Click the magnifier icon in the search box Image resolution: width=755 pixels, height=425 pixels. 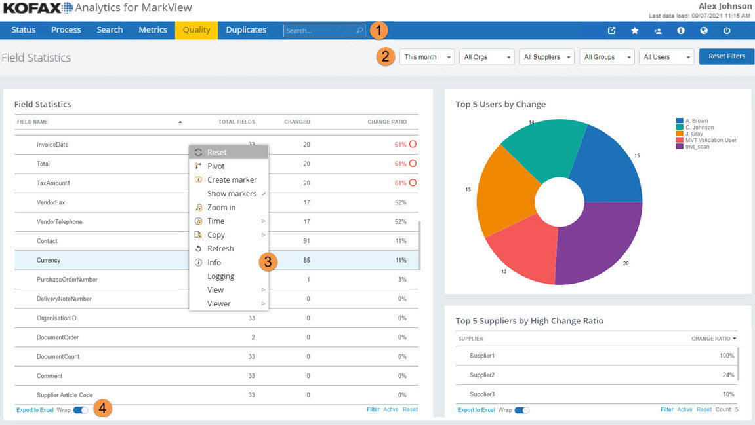[359, 30]
